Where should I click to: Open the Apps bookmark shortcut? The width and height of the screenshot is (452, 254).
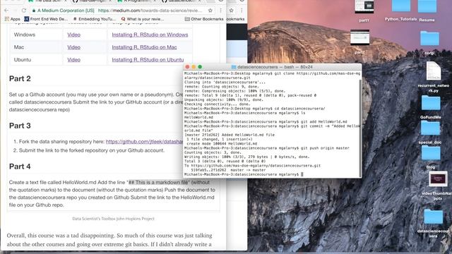point(13,19)
